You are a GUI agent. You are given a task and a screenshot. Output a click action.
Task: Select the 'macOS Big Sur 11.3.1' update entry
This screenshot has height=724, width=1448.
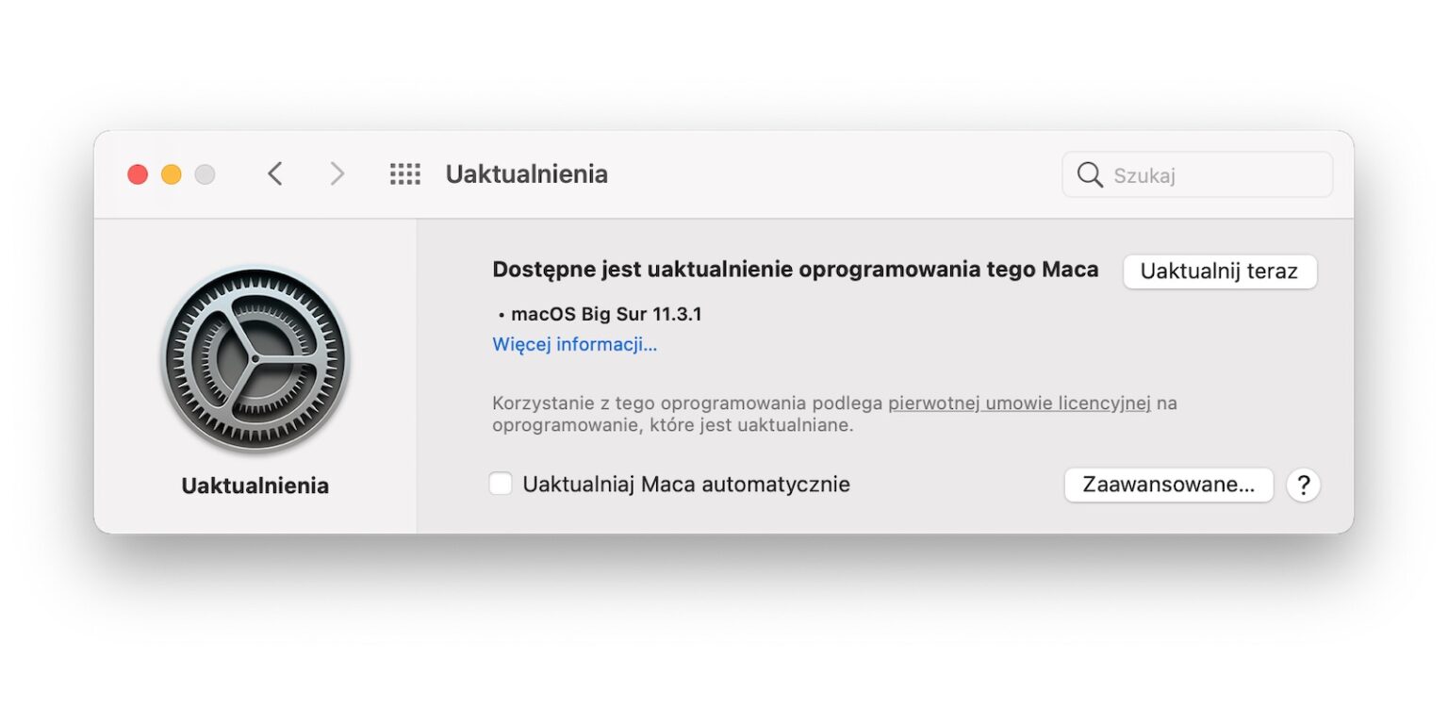coord(605,315)
